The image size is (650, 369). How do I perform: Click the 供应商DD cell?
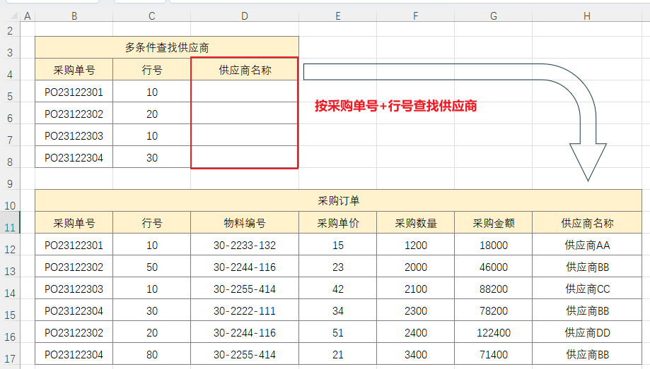[587, 332]
